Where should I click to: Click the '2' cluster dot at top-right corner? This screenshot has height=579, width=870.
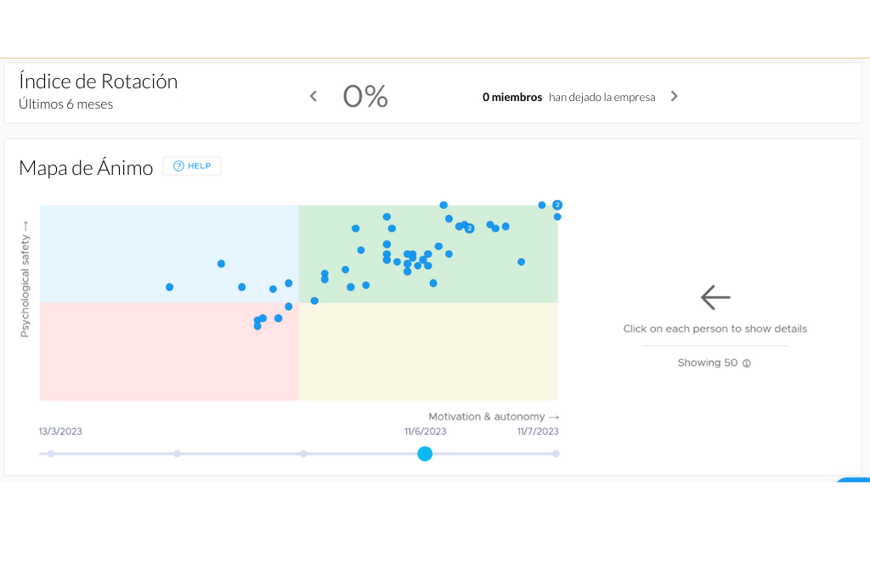557,205
